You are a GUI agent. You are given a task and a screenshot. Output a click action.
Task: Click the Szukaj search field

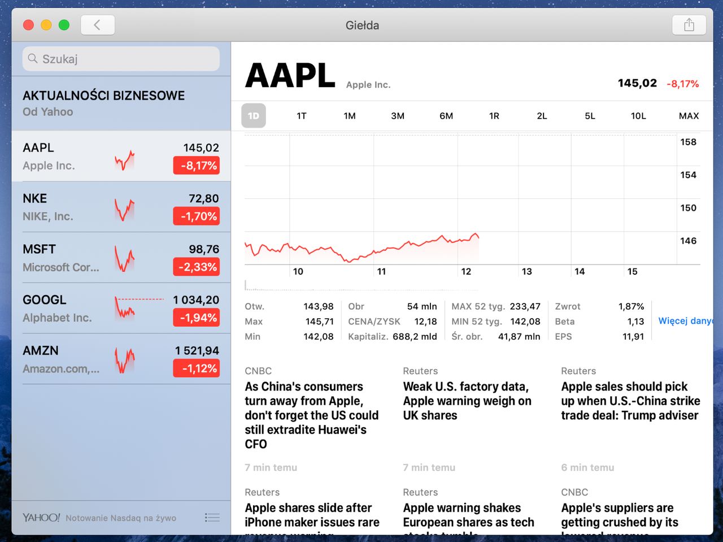click(x=121, y=59)
